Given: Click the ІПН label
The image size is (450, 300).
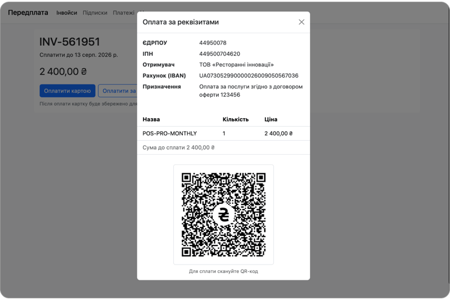Looking at the screenshot, I should pyautogui.click(x=148, y=53).
